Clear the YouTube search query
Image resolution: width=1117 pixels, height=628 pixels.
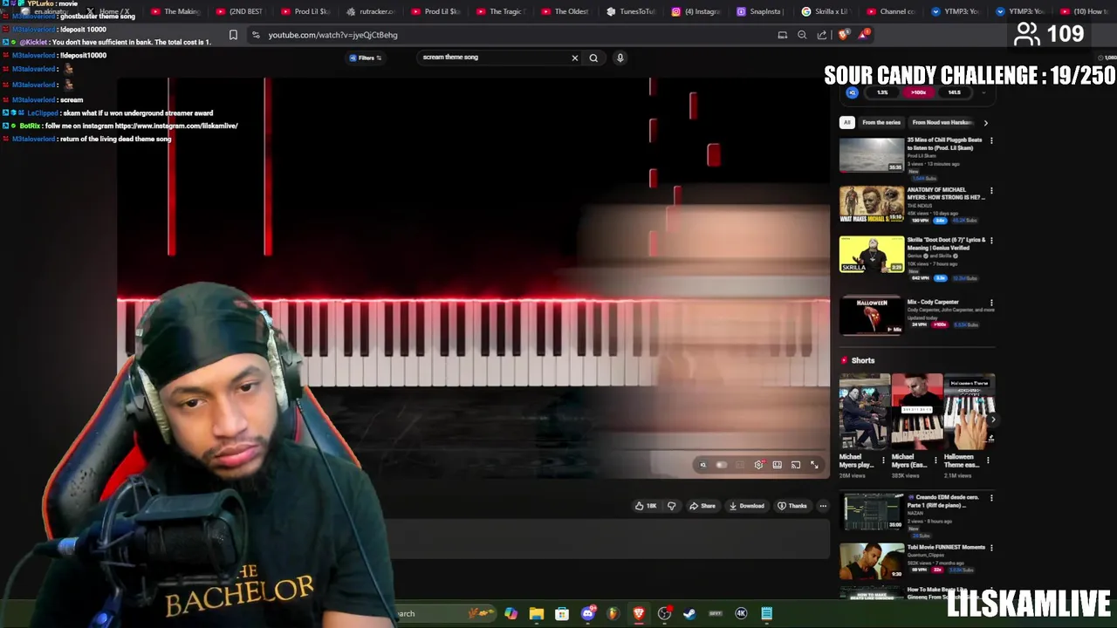[x=574, y=58]
